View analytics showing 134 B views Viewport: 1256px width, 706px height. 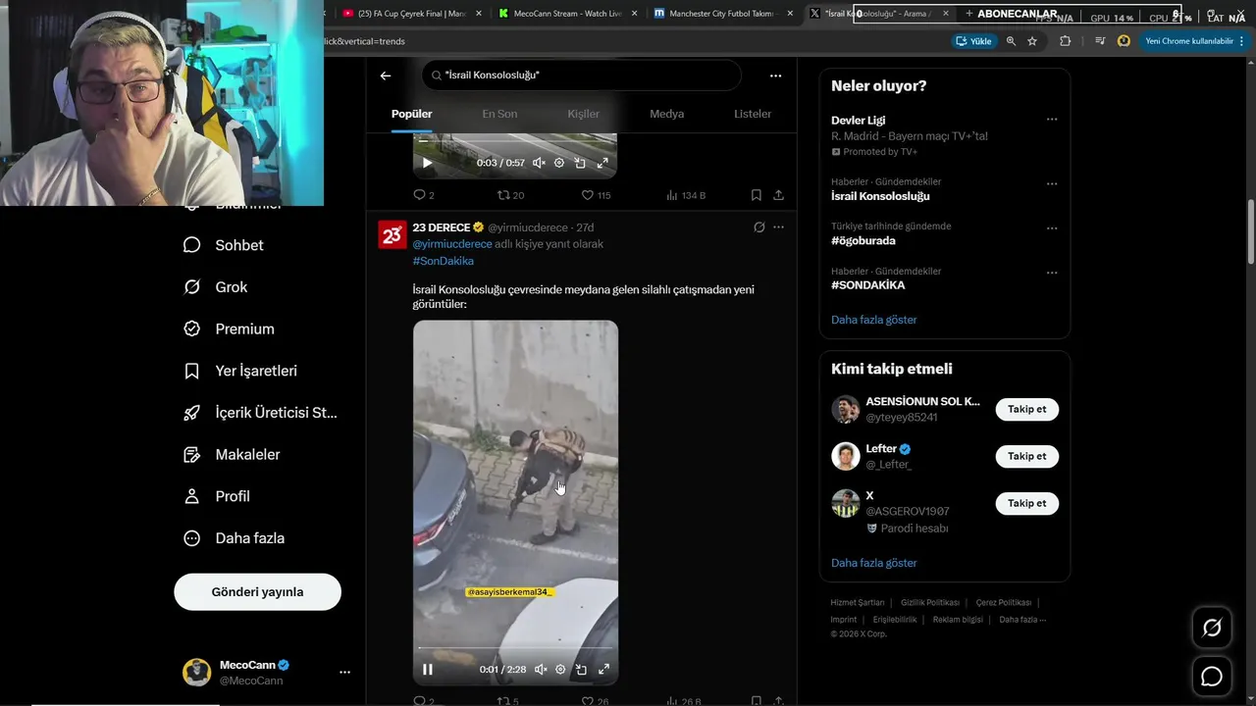(x=686, y=195)
